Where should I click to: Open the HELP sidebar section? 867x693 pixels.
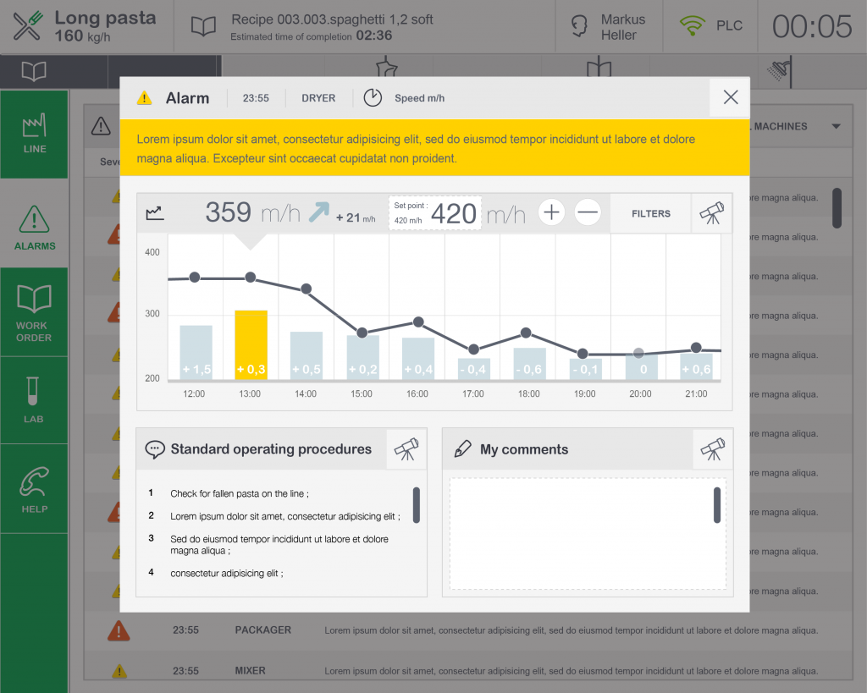coord(35,489)
